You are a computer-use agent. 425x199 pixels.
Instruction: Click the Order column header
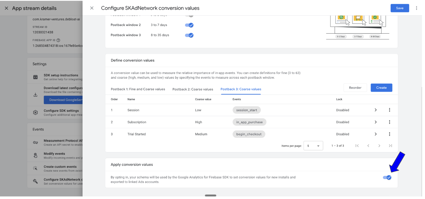tap(114, 99)
